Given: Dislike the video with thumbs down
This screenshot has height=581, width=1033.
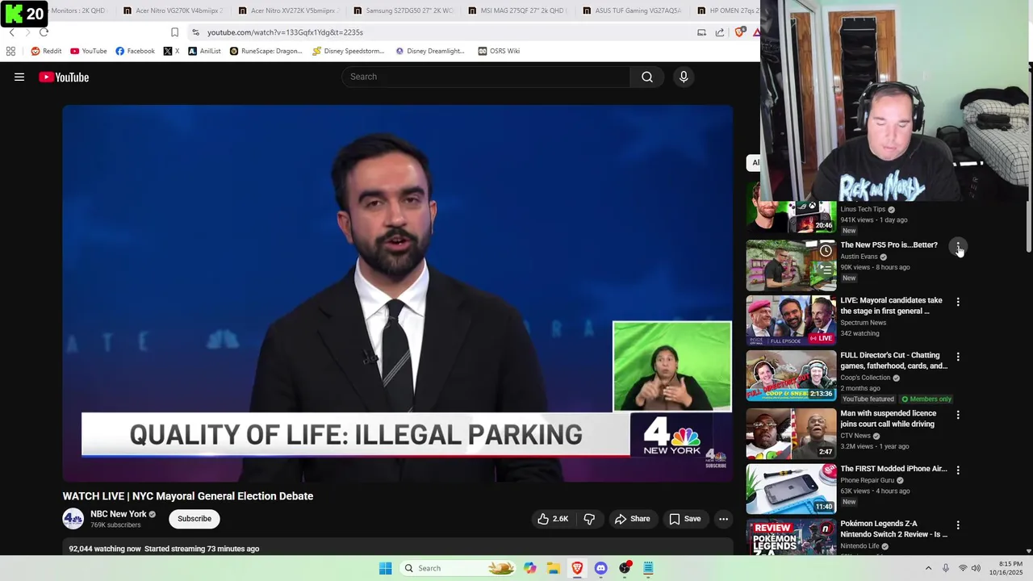Looking at the screenshot, I should coord(589,519).
